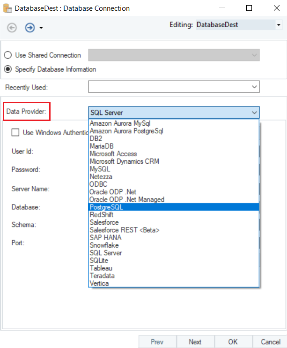Viewport: 287px width, 348px height.
Task: Choose PostgreSQL from the provider list
Action: coord(107,207)
